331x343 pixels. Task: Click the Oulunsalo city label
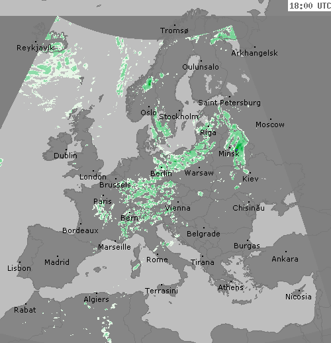201,67
